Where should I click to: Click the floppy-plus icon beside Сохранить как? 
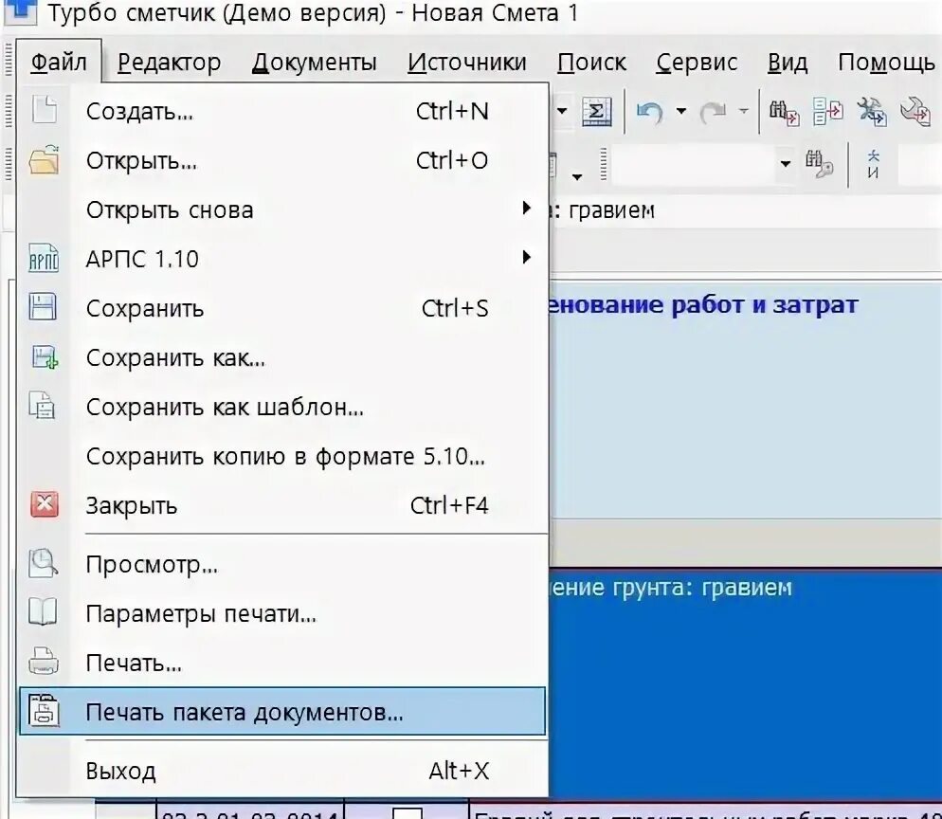click(x=45, y=356)
